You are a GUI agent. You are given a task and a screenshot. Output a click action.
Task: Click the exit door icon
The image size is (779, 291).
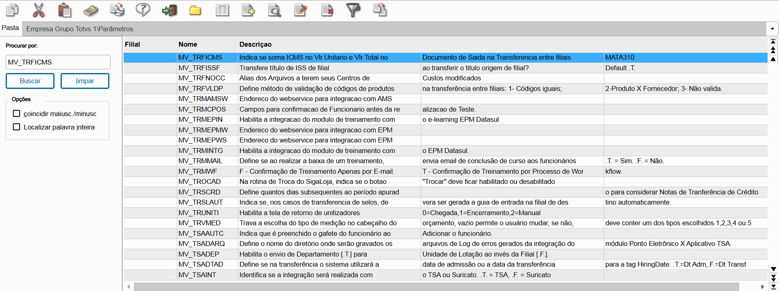pyautogui.click(x=169, y=10)
